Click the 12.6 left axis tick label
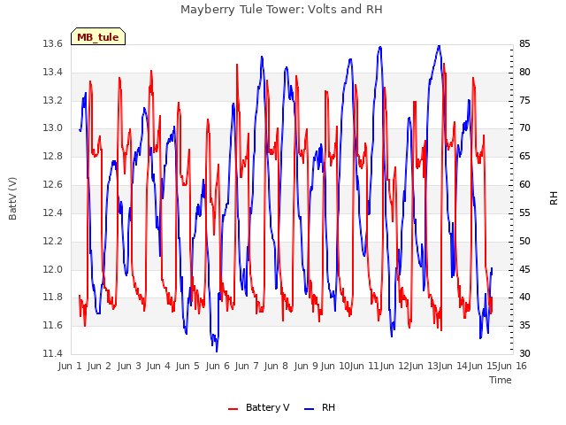This screenshot has width=566, height=425. coord(53,185)
